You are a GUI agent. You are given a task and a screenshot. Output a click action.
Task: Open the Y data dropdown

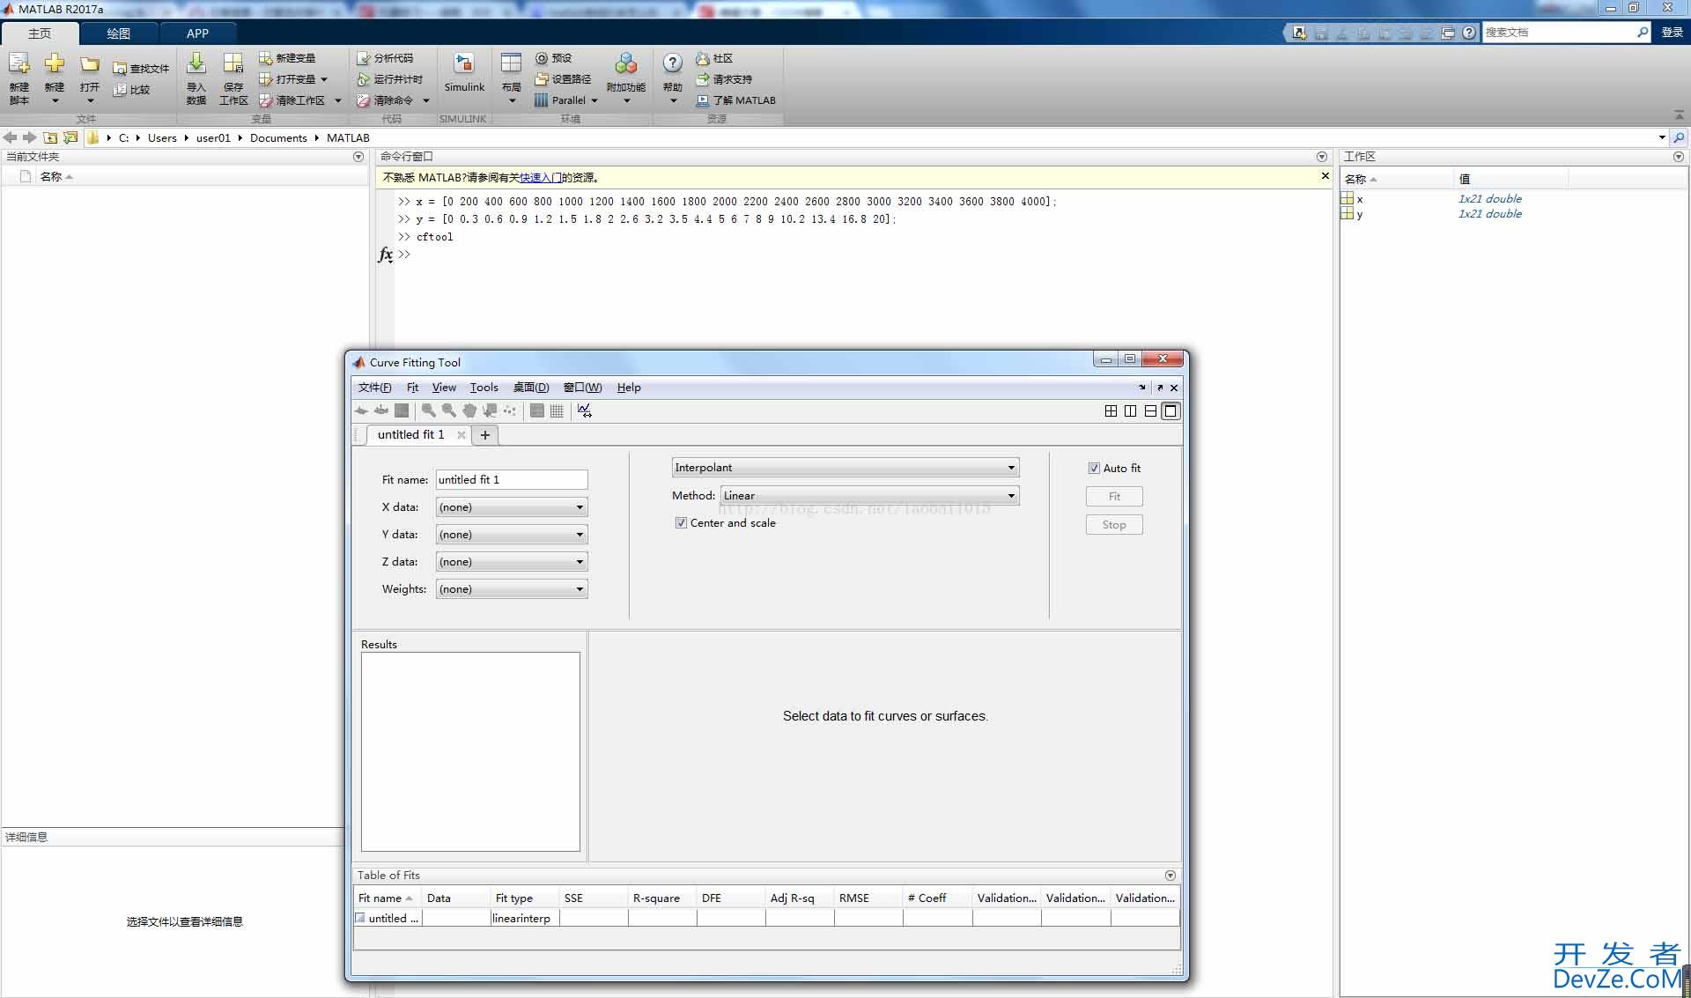pyautogui.click(x=512, y=535)
